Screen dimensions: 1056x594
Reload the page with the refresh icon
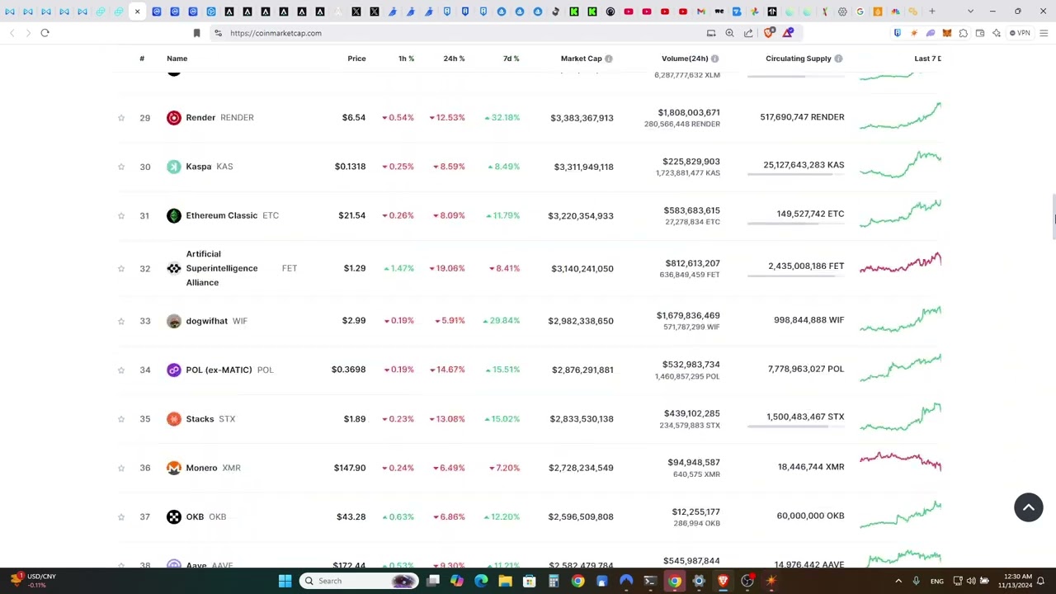click(x=45, y=33)
